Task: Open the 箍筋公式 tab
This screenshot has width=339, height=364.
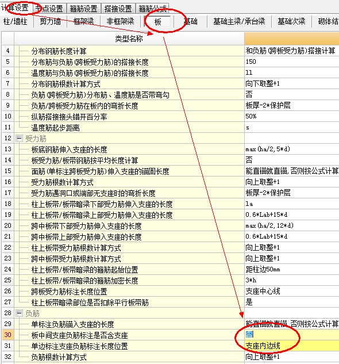Action: 152,9
